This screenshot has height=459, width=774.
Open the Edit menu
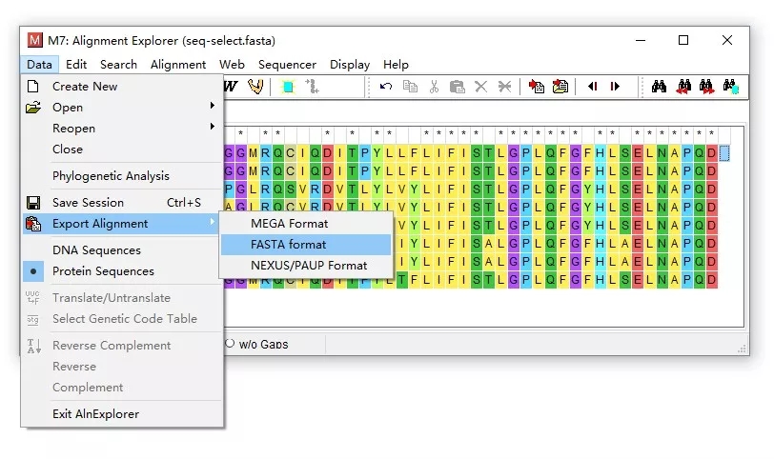(x=76, y=65)
